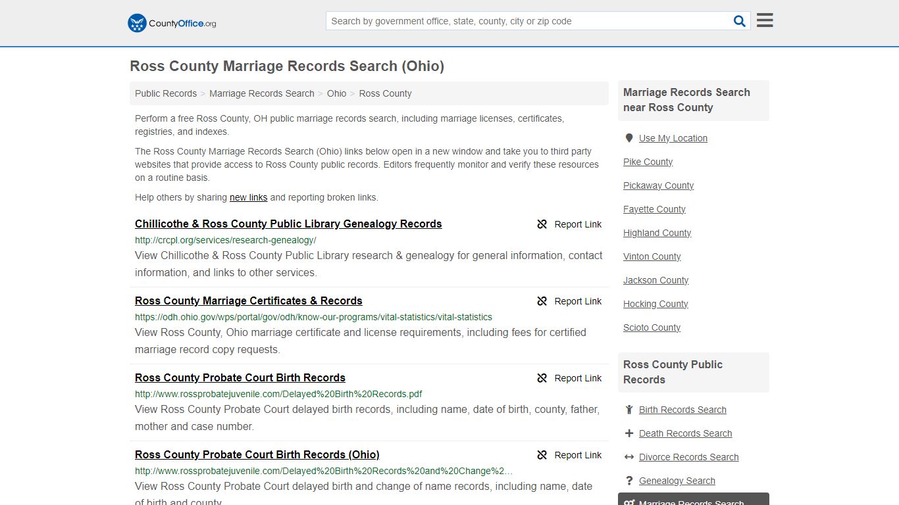Visit the odh.ohio.gov vital-statistics URL
899x505 pixels.
coord(313,317)
